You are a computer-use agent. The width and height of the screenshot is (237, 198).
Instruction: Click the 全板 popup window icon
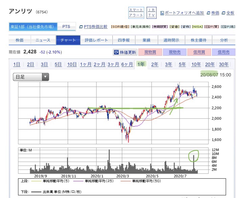[x=223, y=13]
